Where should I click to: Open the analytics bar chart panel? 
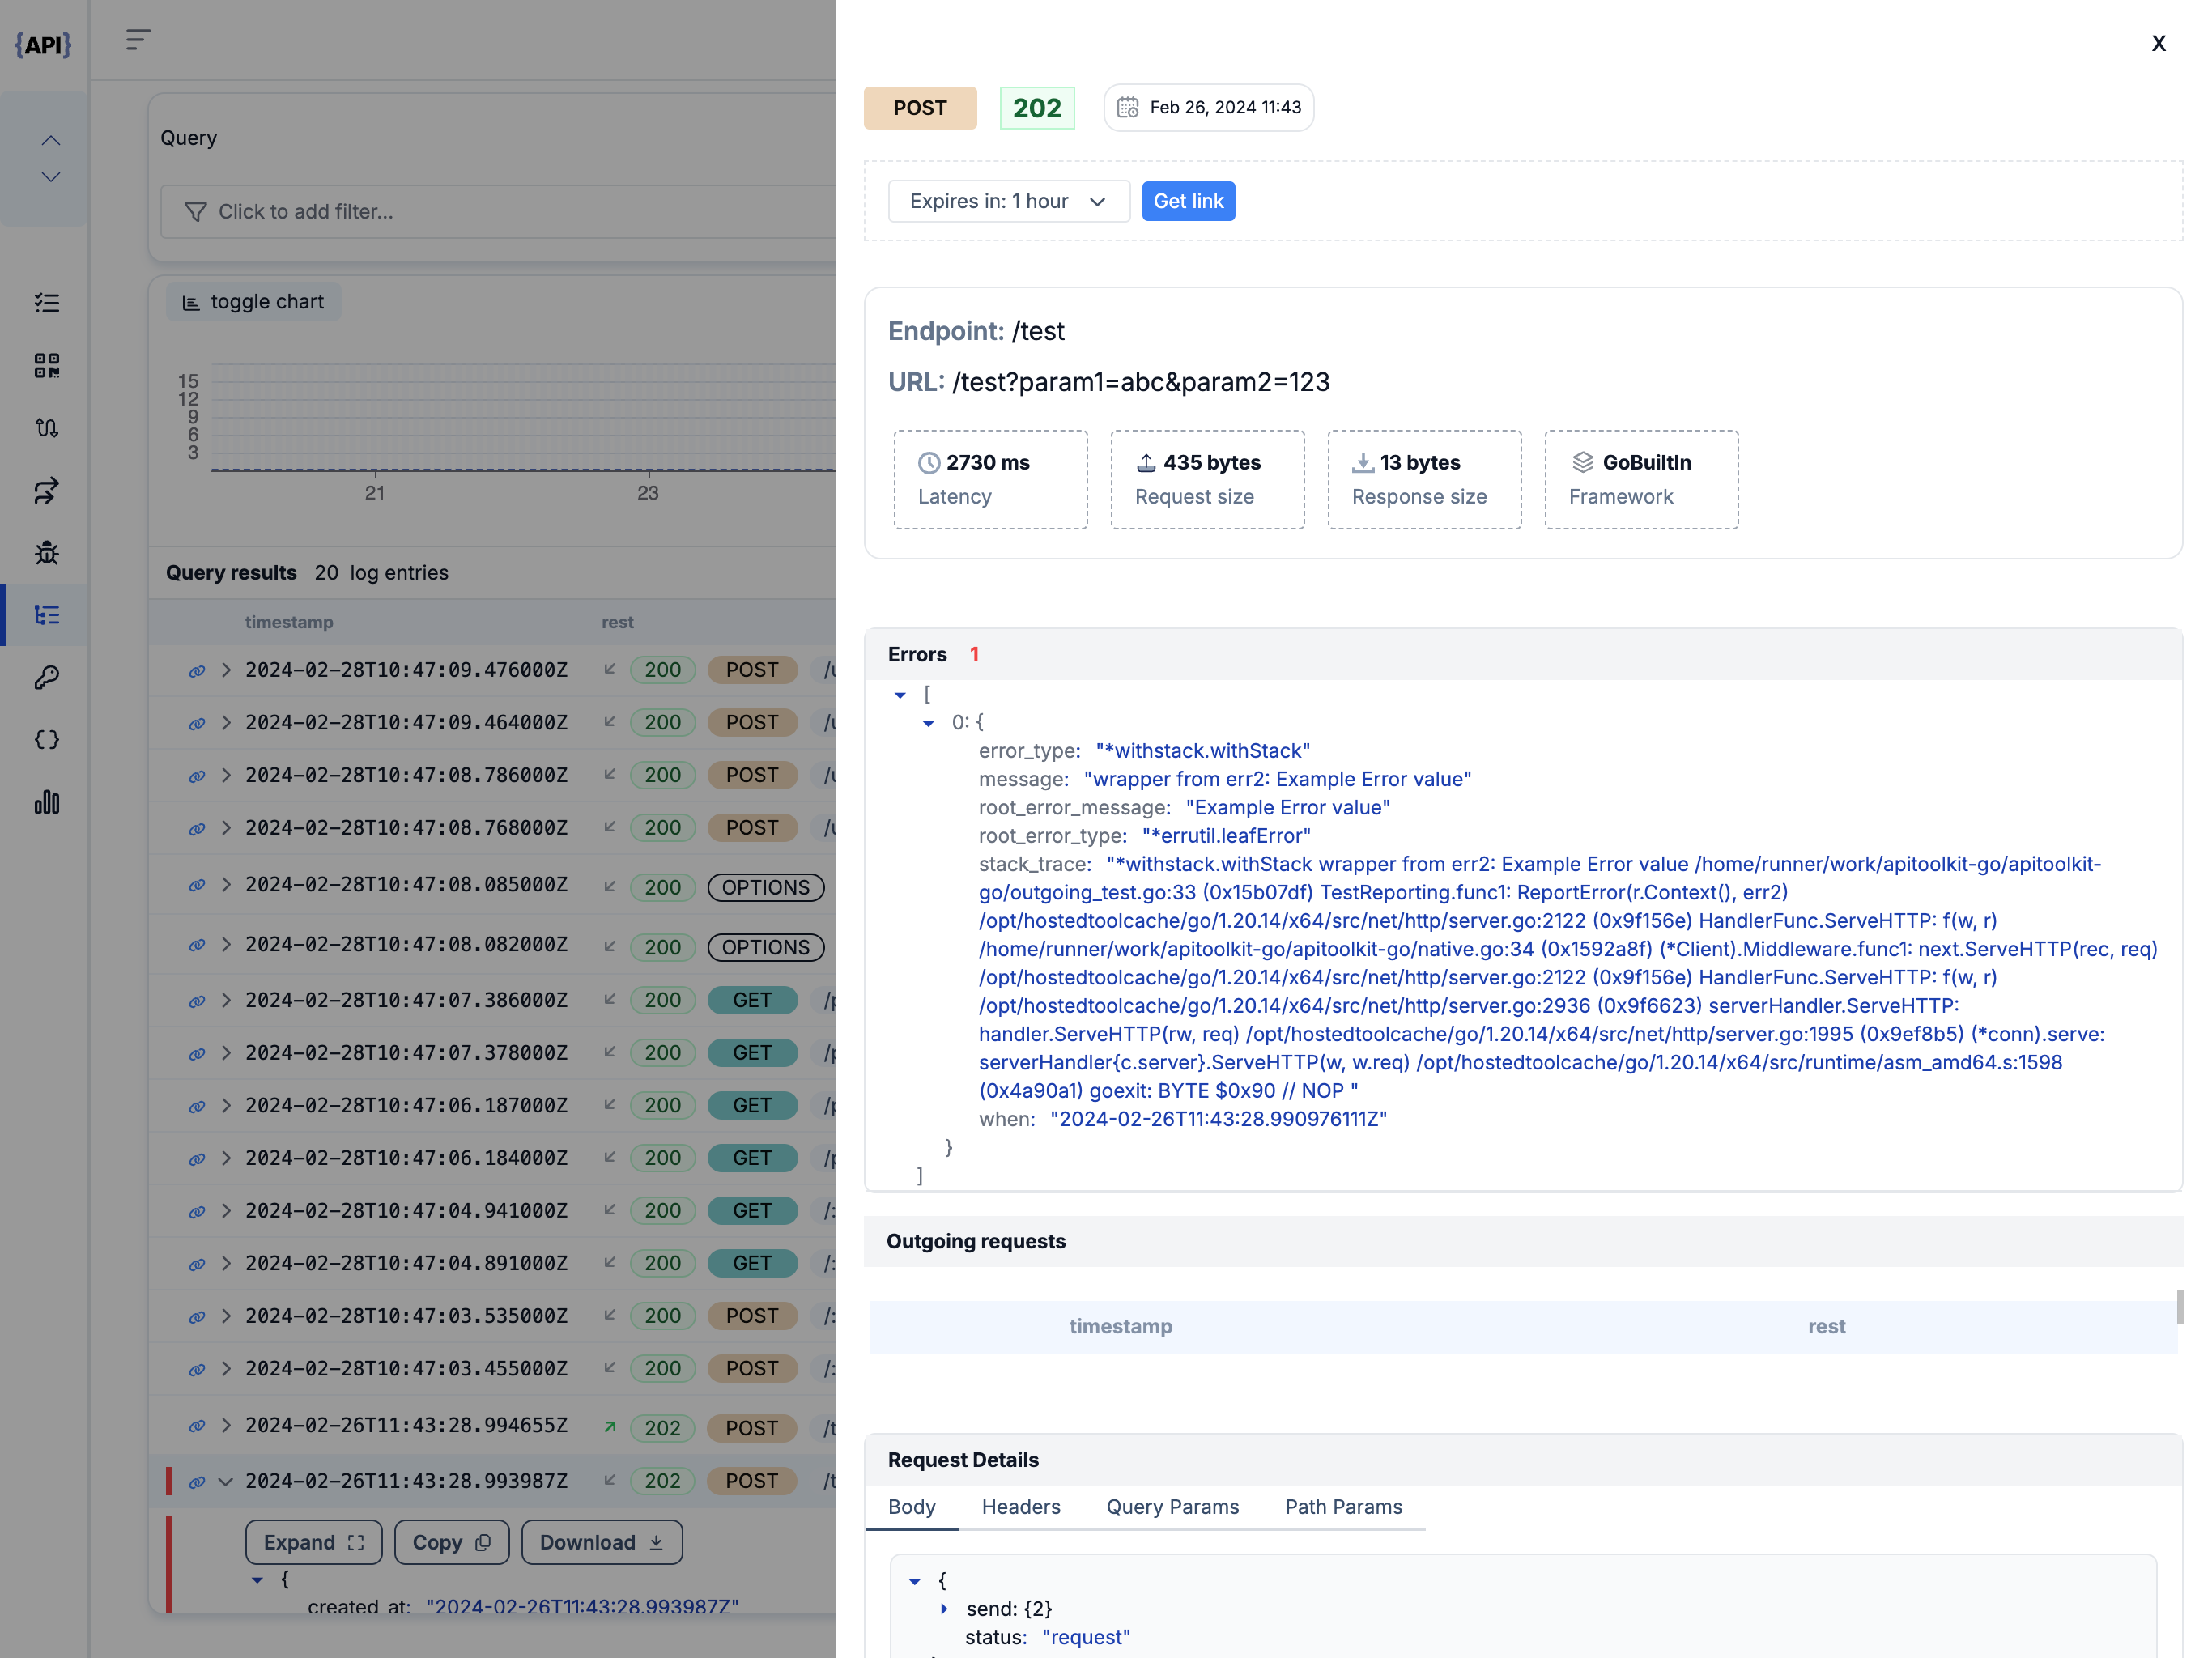(x=46, y=802)
